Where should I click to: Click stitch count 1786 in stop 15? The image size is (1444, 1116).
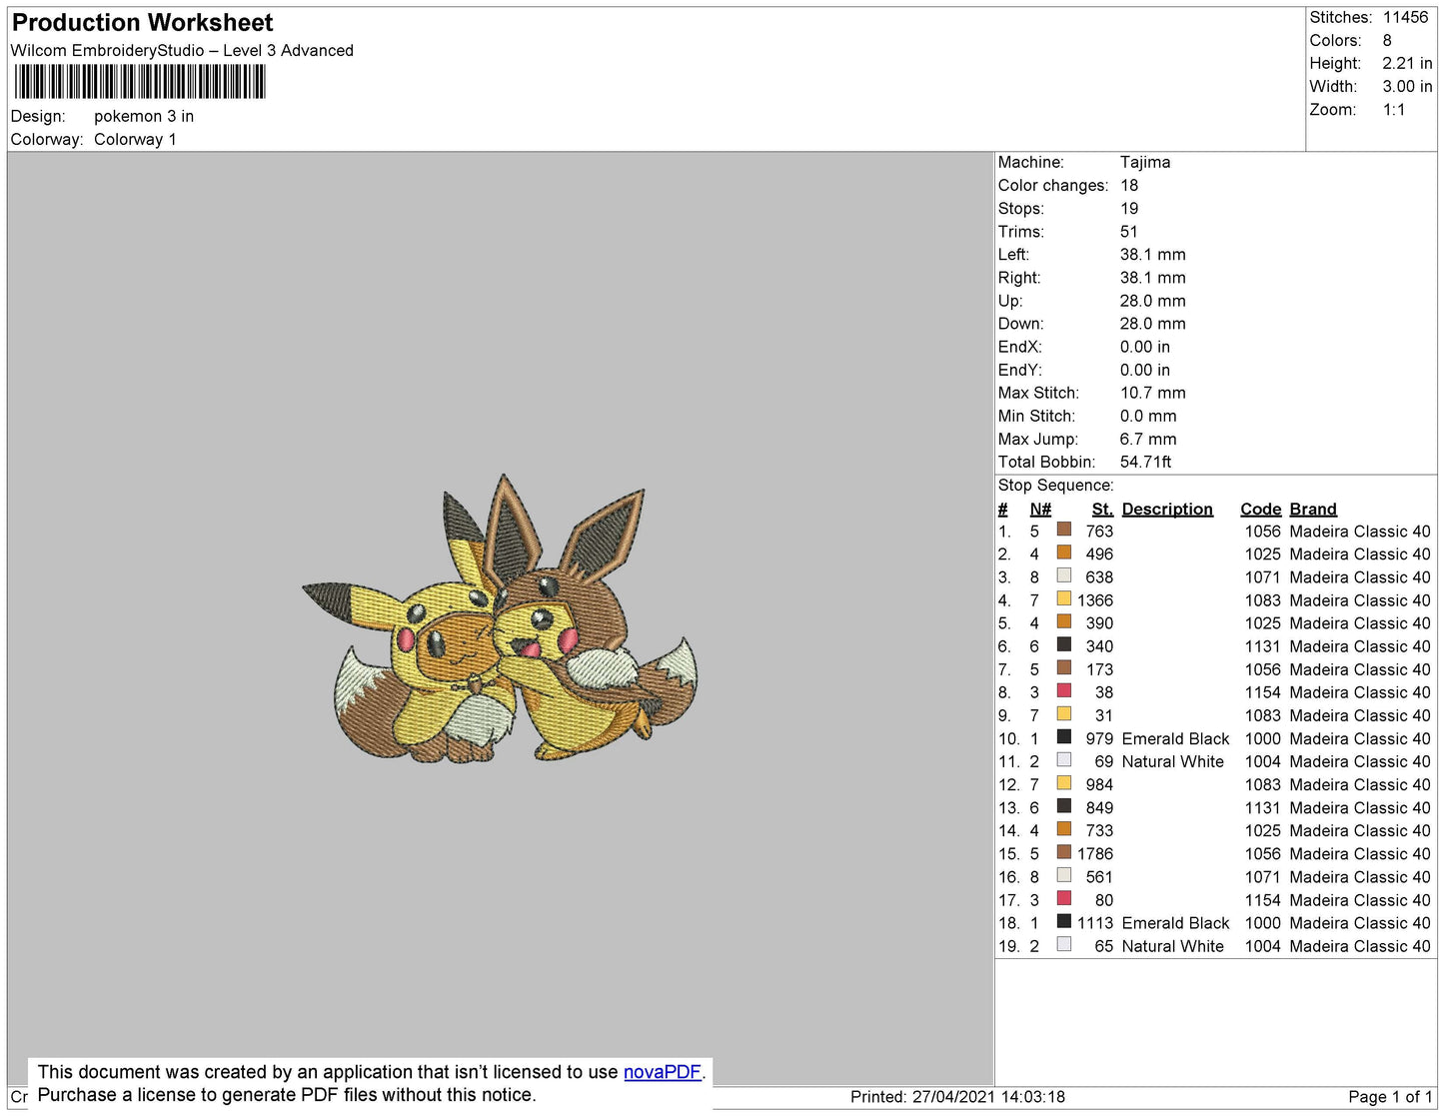click(1095, 854)
